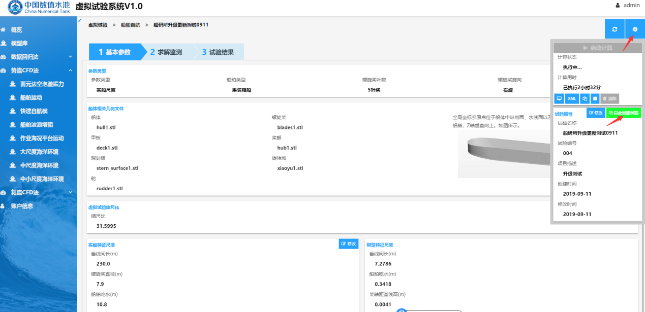Click the small expand arrows icon beside the breadcrumb
645x312 pixels.
tap(80, 20)
